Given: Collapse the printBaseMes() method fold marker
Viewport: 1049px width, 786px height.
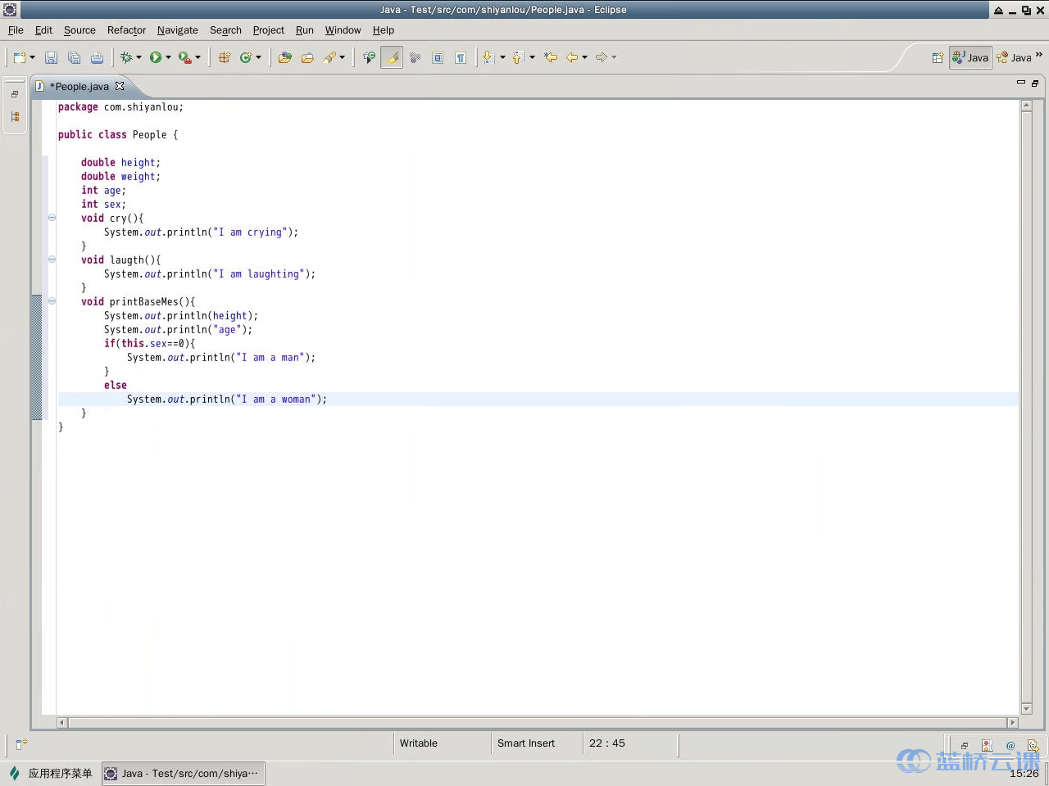Looking at the screenshot, I should click(x=52, y=301).
